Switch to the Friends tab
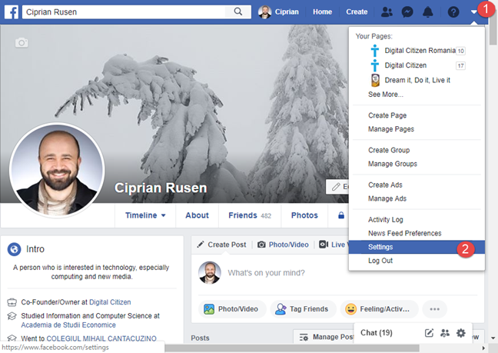498x353 pixels. (x=250, y=215)
